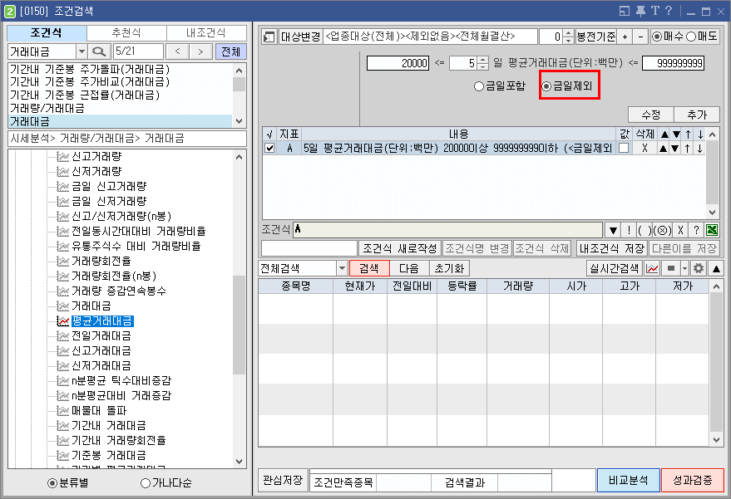Open the gear settings icon near 실시간검색

pos(696,268)
